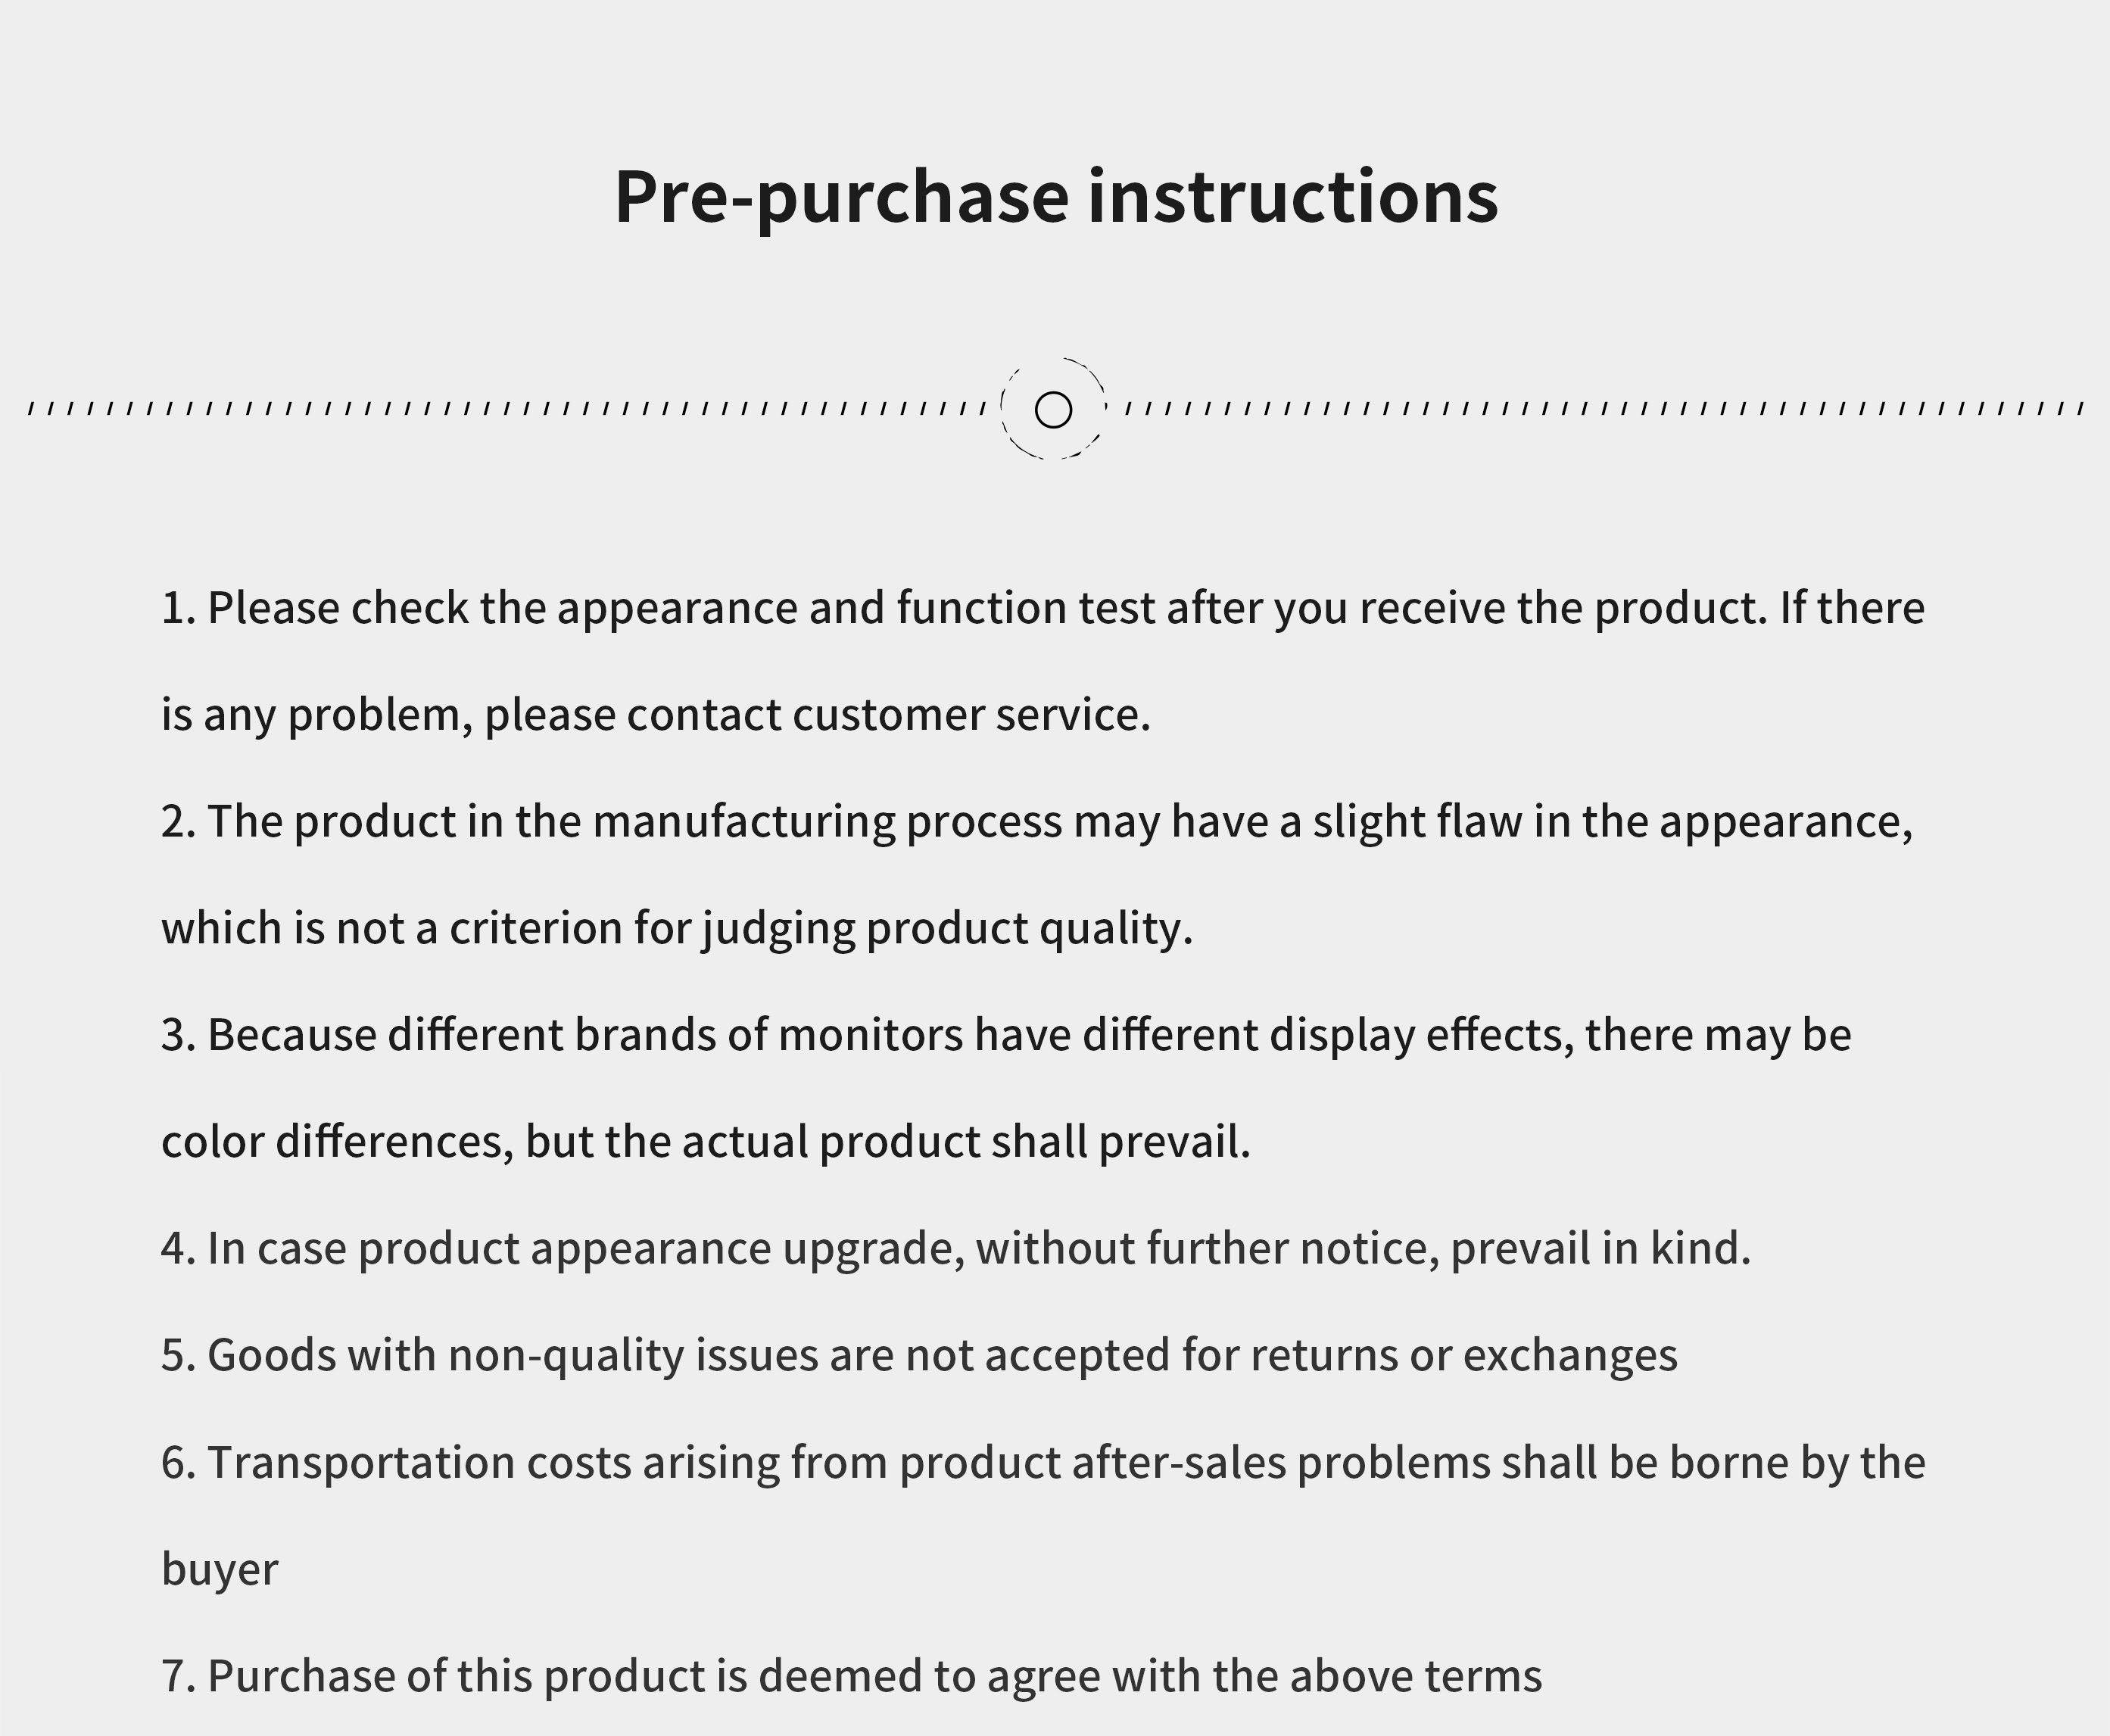2110x1736 pixels.
Task: Click the hatched divider line right of the circle
Action: 1600,408
